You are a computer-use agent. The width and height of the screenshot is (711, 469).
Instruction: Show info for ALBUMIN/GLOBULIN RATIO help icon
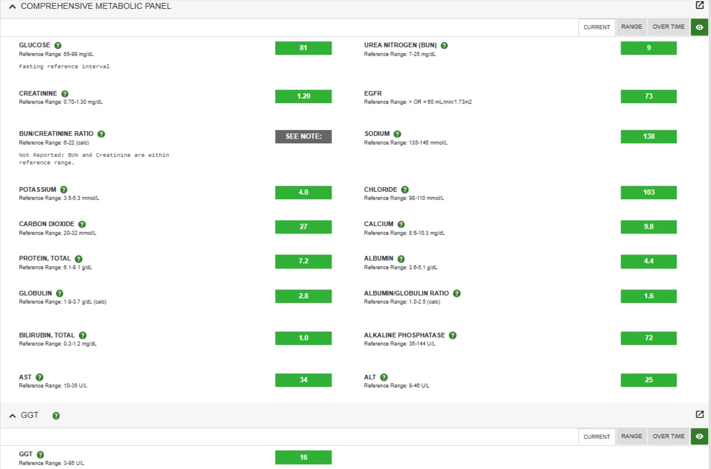[457, 294]
